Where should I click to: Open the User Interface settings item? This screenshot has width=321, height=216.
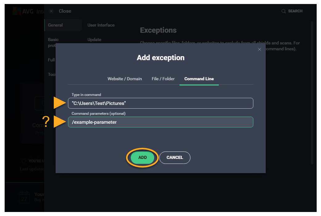click(x=101, y=25)
